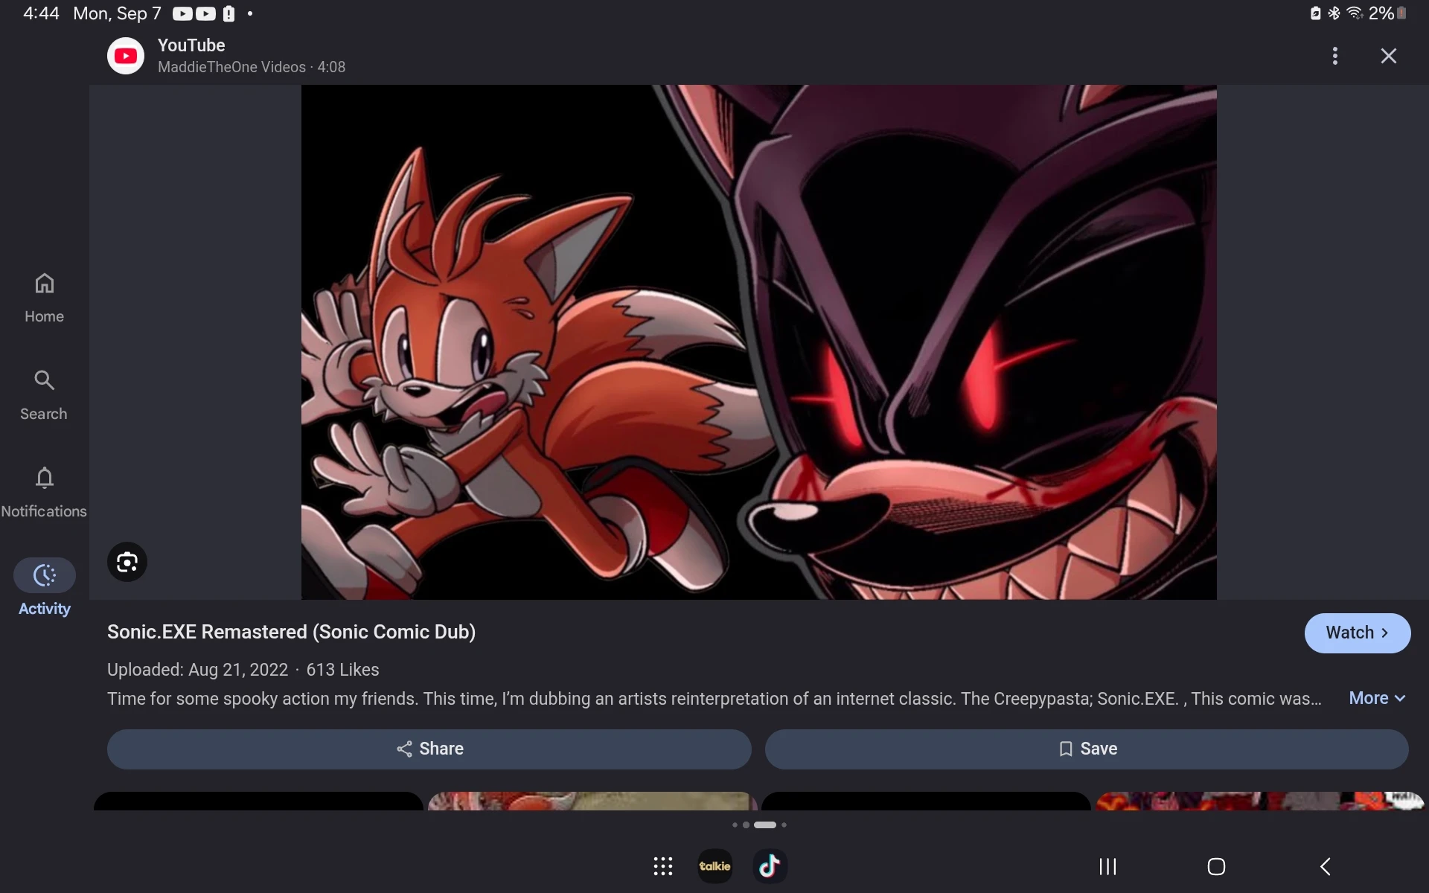This screenshot has width=1429, height=893.
Task: Open Search in the sidebar
Action: (44, 395)
